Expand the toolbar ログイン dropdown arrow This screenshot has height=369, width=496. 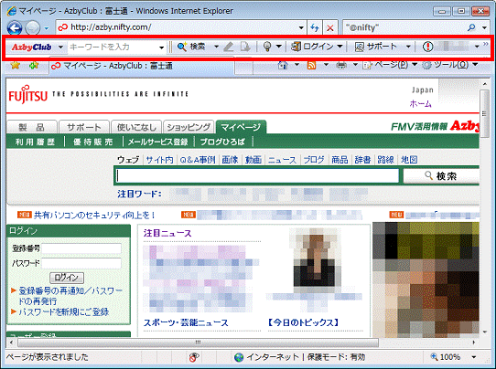pyautogui.click(x=340, y=47)
